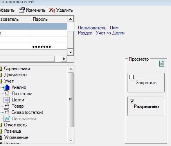The height and width of the screenshot is (146, 171).
Task: Click user table right scroll arrow
Action: coord(64,59)
